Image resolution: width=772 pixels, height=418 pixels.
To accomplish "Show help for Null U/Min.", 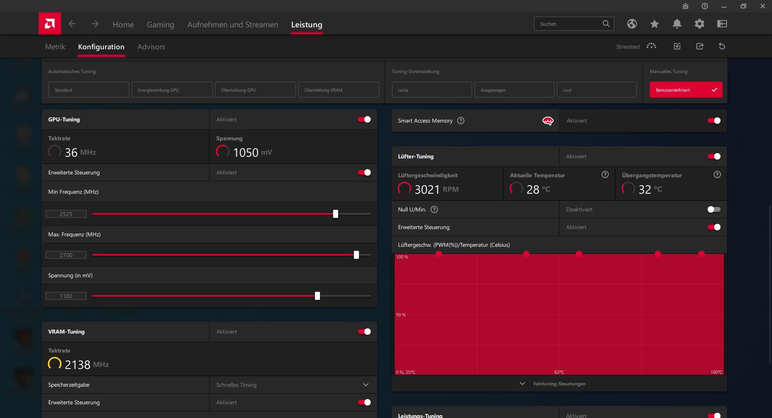I will [x=434, y=209].
